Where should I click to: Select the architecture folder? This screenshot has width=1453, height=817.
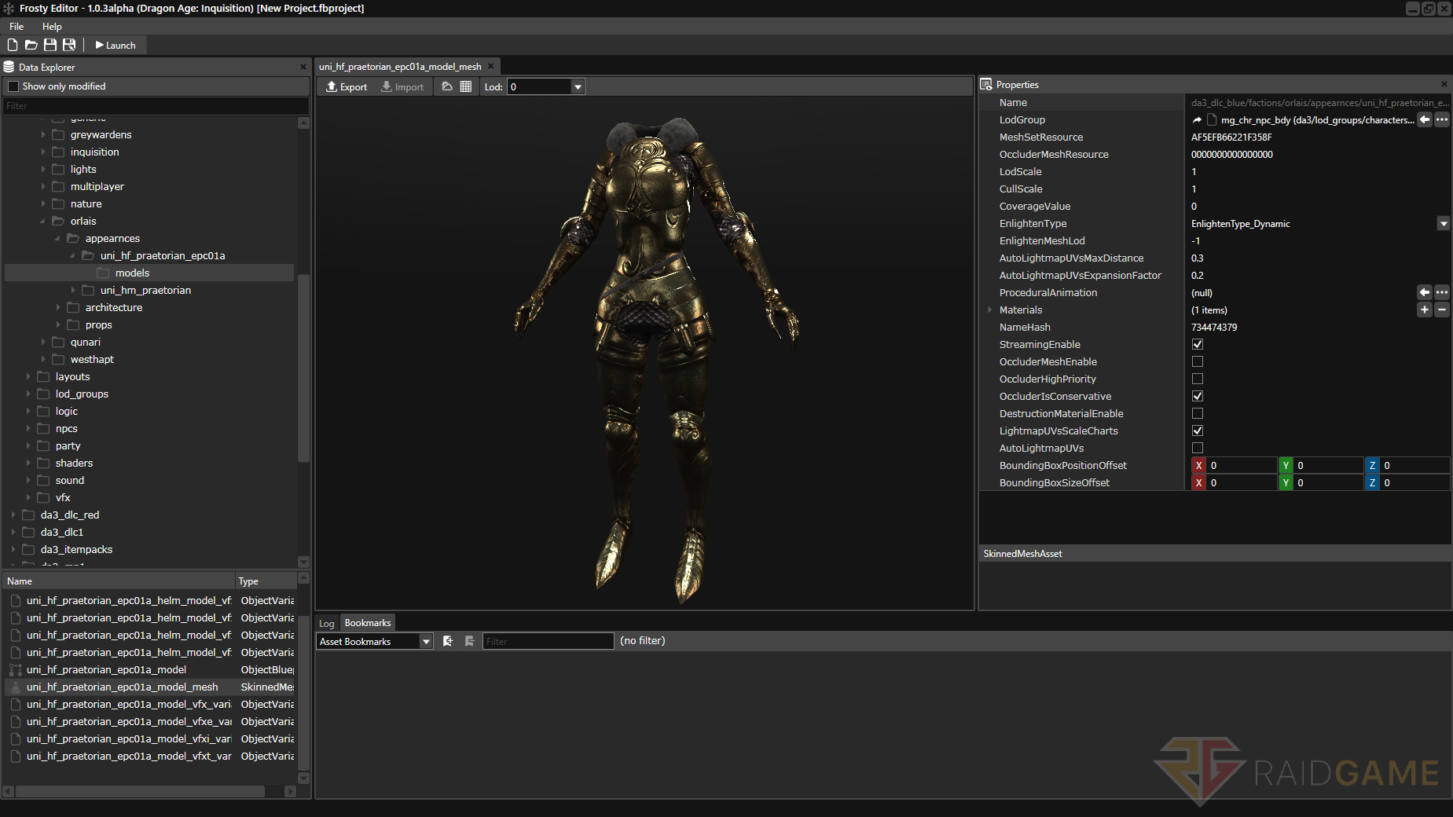(114, 307)
